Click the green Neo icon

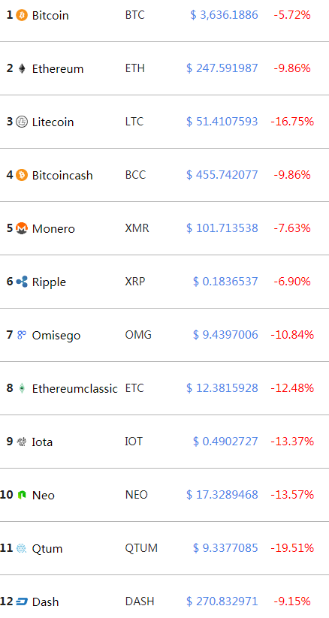(x=22, y=495)
